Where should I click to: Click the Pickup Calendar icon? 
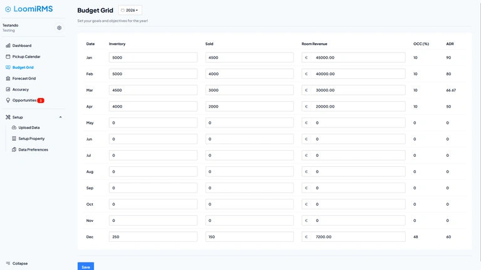[8, 57]
